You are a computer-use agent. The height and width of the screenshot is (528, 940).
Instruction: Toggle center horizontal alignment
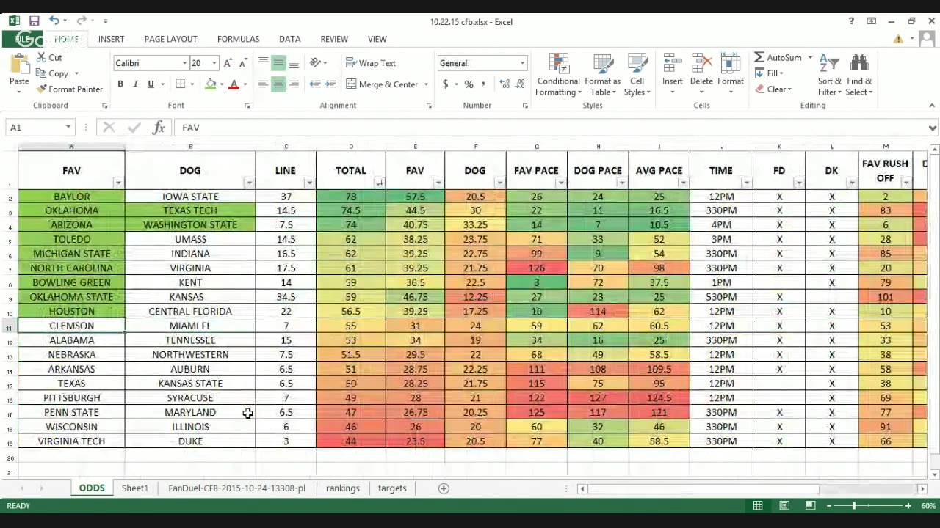coord(278,84)
